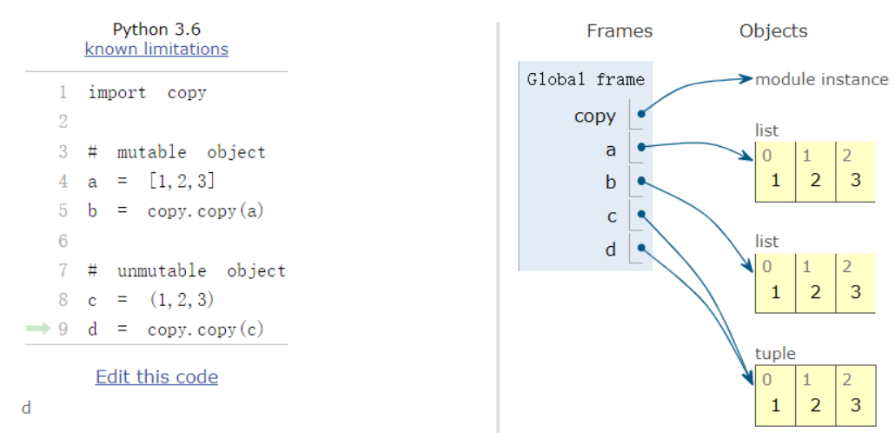Click the pointer dot for variable b
The height and width of the screenshot is (433, 895).
(x=640, y=181)
